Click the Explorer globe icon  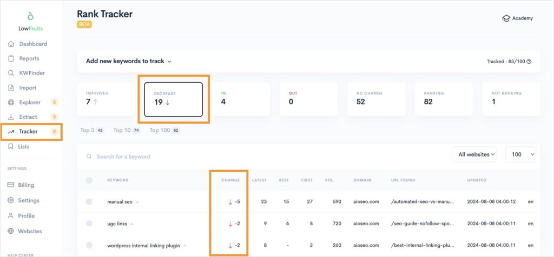tap(11, 103)
